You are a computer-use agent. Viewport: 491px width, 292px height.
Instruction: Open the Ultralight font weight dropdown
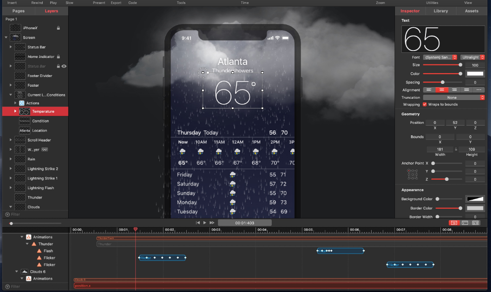tap(472, 57)
